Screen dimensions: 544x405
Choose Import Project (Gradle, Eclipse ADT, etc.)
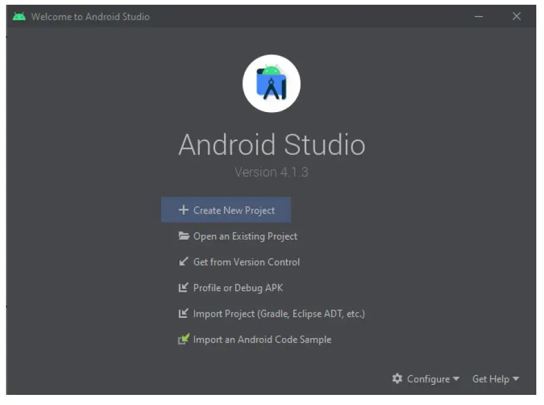coord(271,314)
